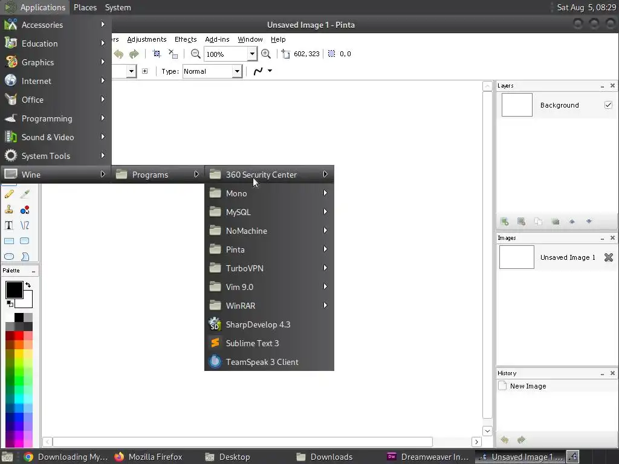Open the Graphics applications category

coord(56,62)
